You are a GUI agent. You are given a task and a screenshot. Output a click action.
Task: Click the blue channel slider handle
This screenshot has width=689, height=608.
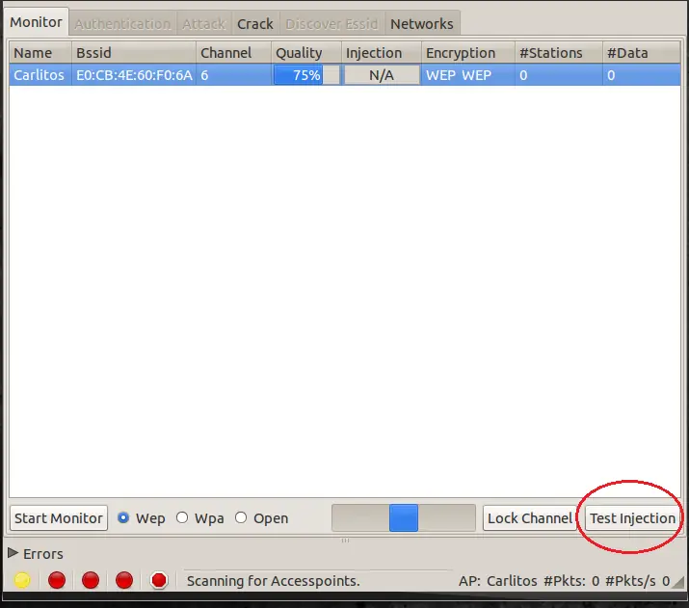[x=404, y=518]
